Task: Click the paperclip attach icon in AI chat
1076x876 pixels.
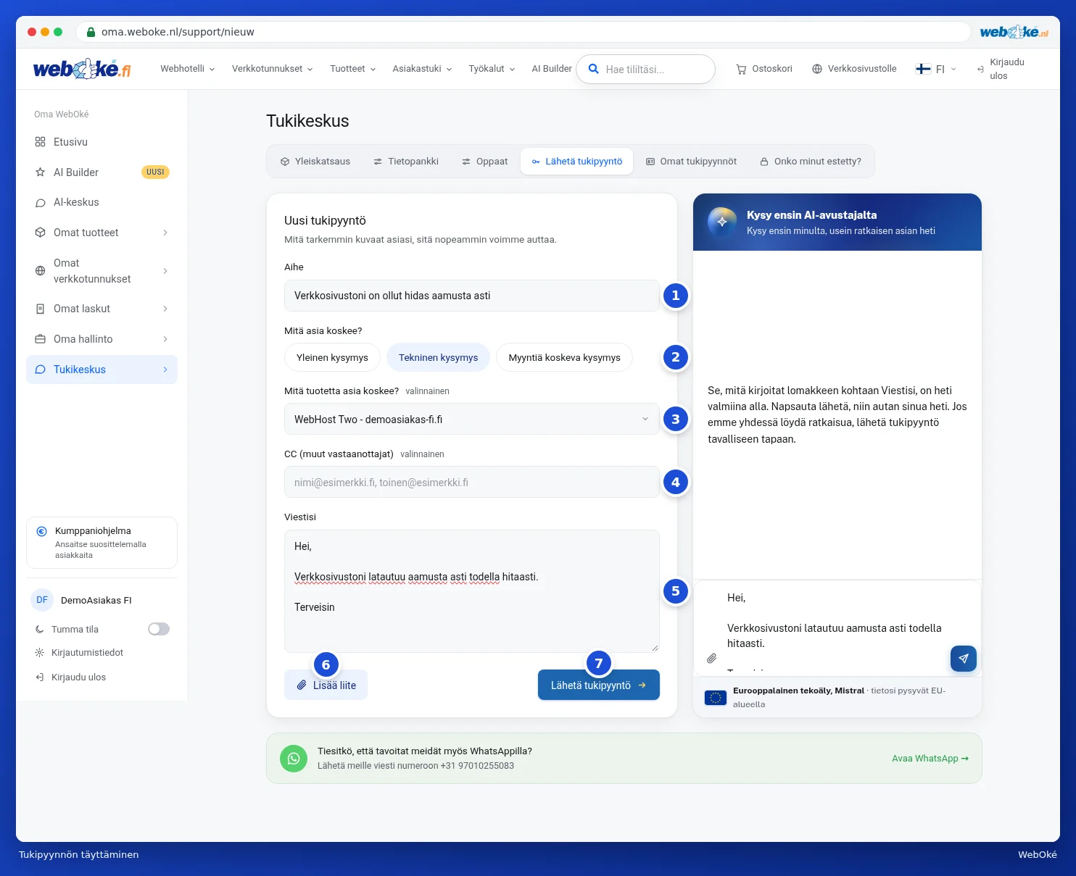Action: 712,659
